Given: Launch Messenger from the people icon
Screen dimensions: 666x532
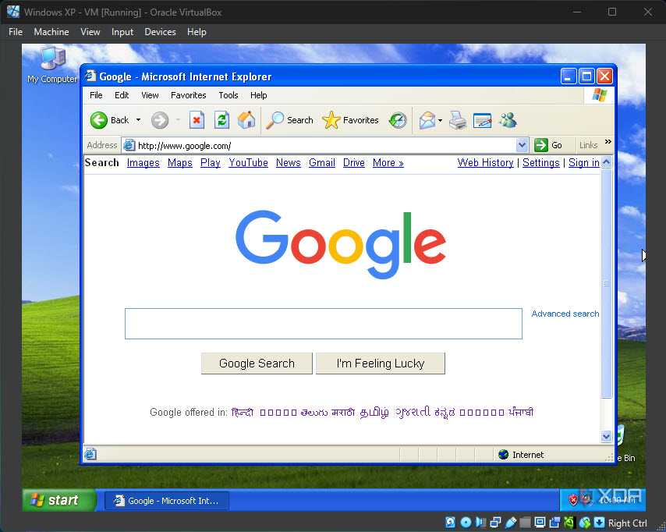Looking at the screenshot, I should (x=508, y=120).
